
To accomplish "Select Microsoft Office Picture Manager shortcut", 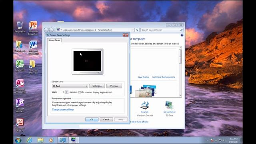I will (x=20, y=125).
